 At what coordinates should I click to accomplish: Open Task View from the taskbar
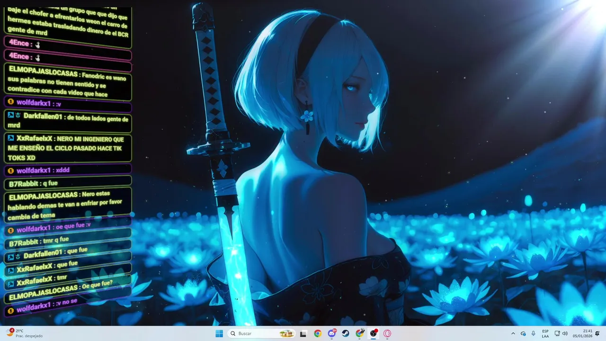point(303,333)
